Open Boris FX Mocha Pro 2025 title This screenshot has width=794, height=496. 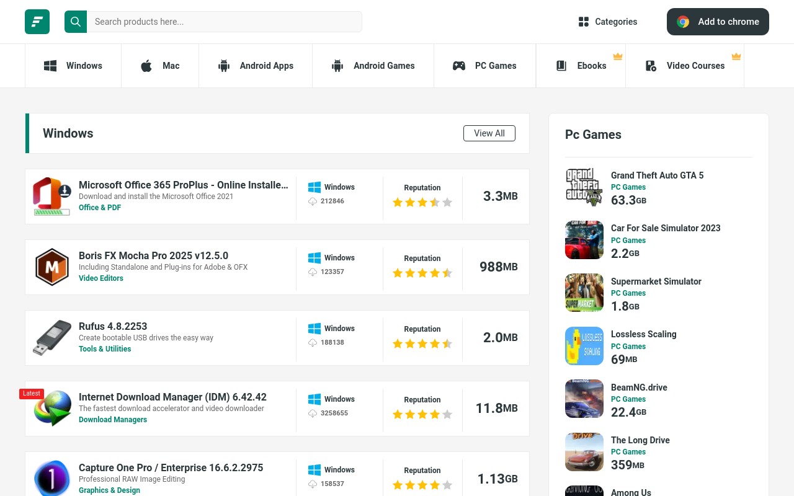153,255
